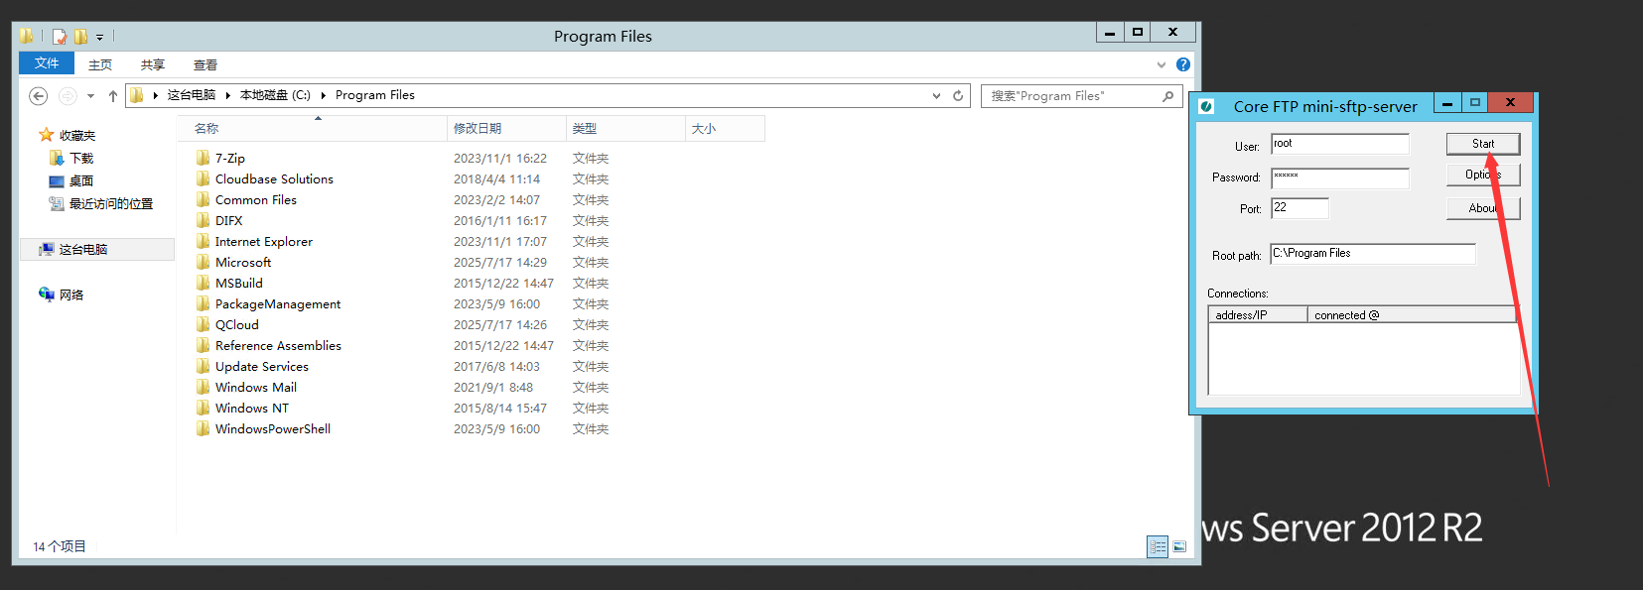Image resolution: width=1643 pixels, height=590 pixels.
Task: Click the MSBuild folder icon
Action: [x=204, y=283]
